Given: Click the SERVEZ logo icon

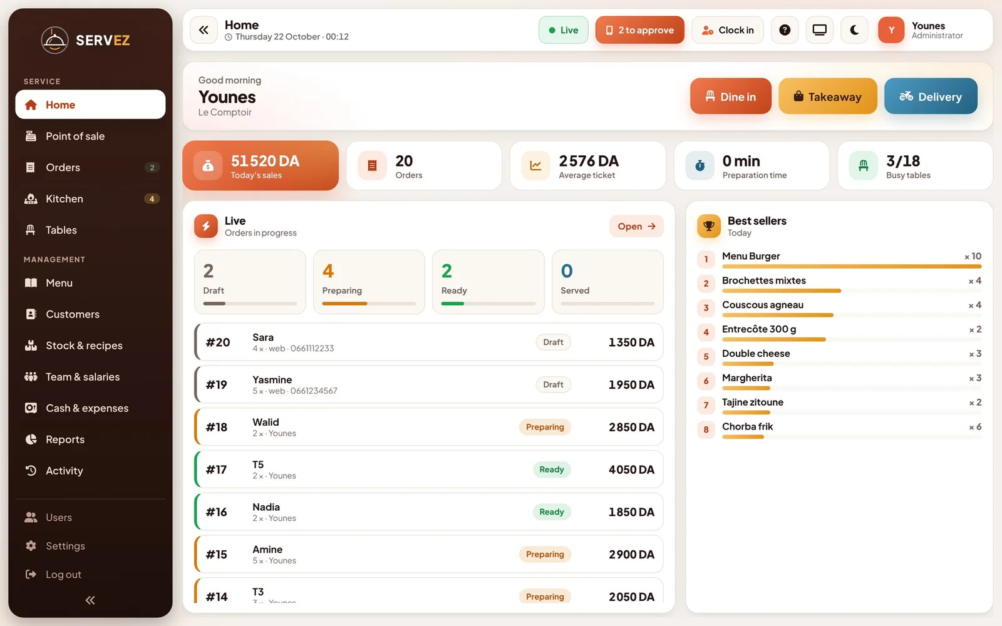Looking at the screenshot, I should point(54,40).
